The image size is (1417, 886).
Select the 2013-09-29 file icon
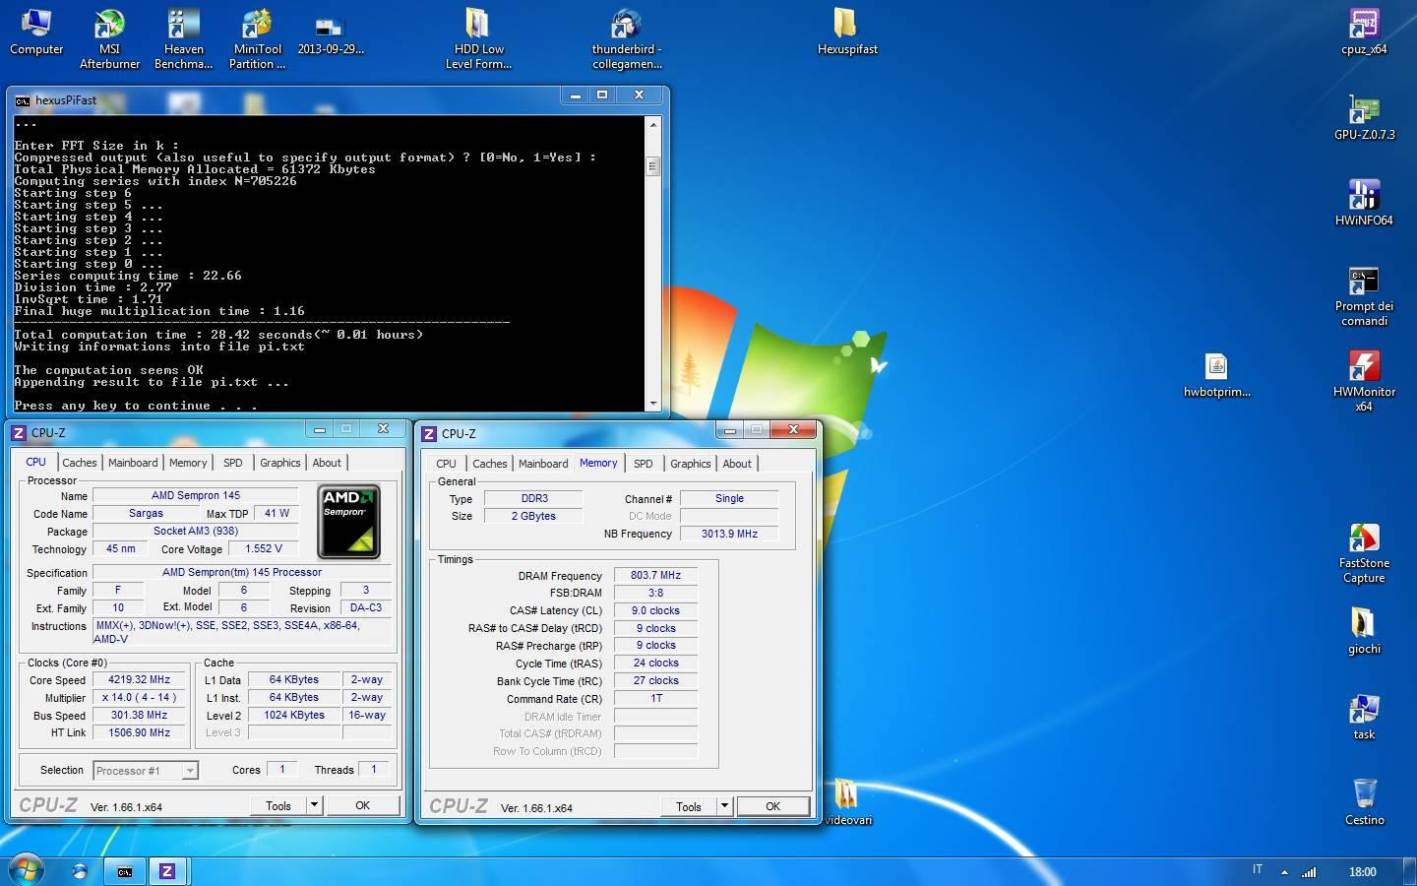pos(331,32)
